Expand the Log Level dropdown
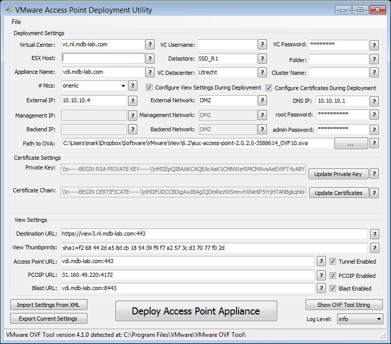 point(379,319)
